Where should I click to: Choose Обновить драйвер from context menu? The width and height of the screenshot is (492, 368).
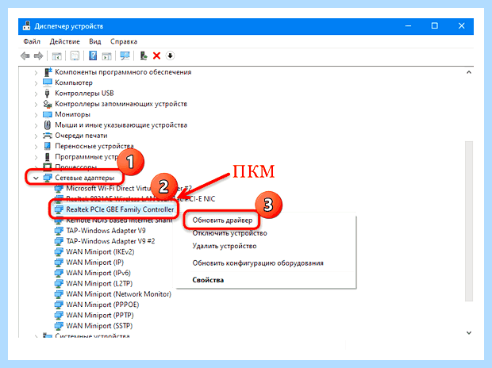(x=222, y=220)
